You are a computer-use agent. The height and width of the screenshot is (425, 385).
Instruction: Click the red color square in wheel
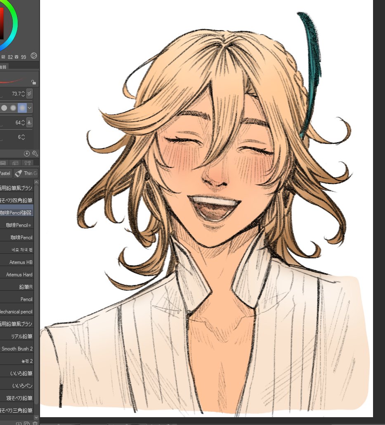[1, 23]
